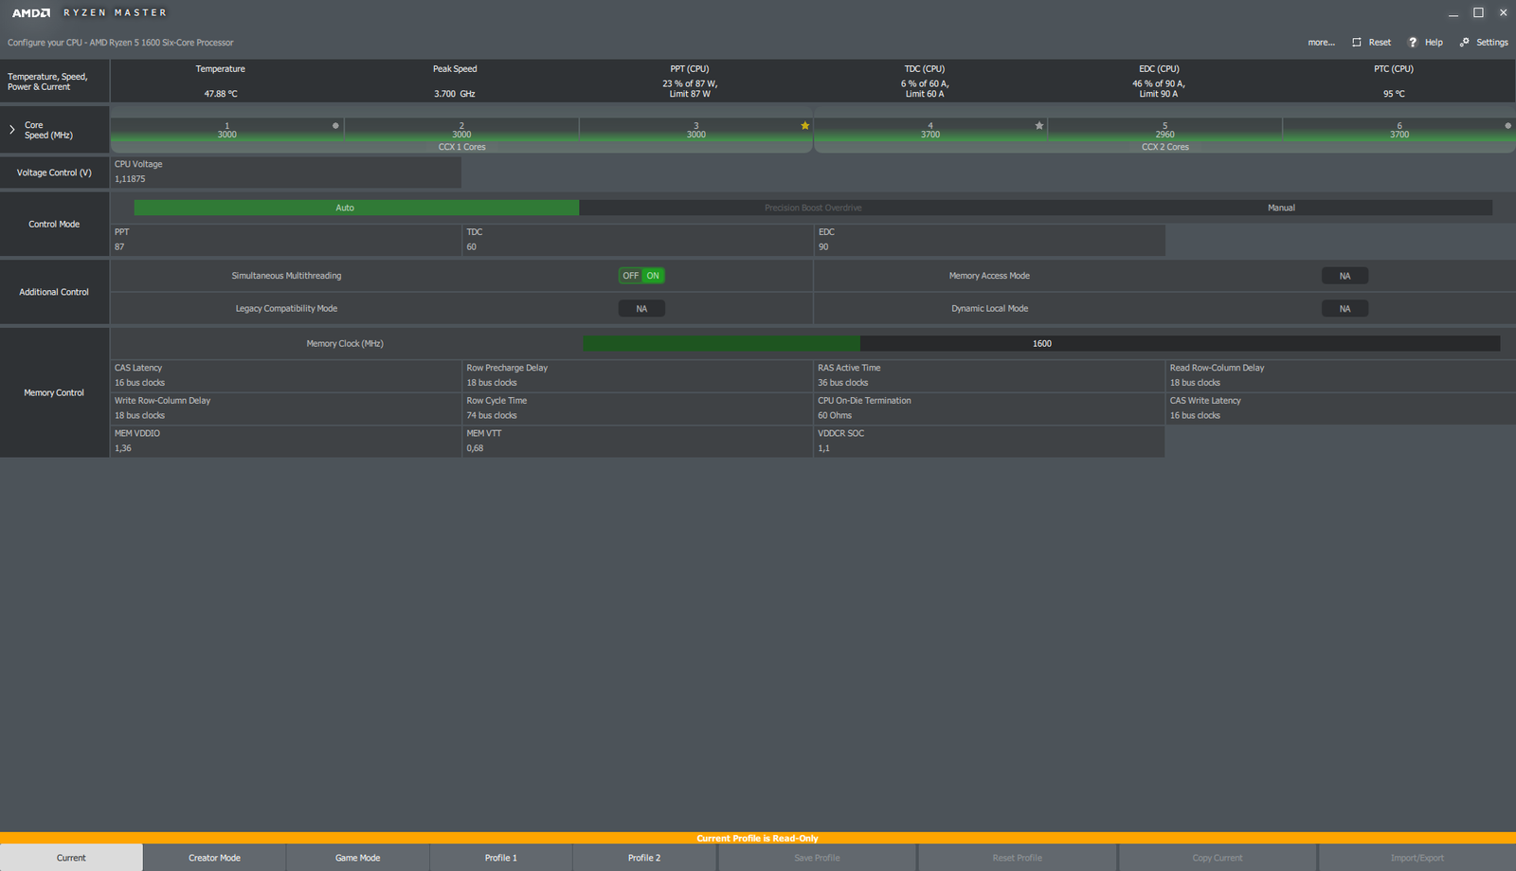
Task: Click the CAS Latency field
Action: click(286, 375)
